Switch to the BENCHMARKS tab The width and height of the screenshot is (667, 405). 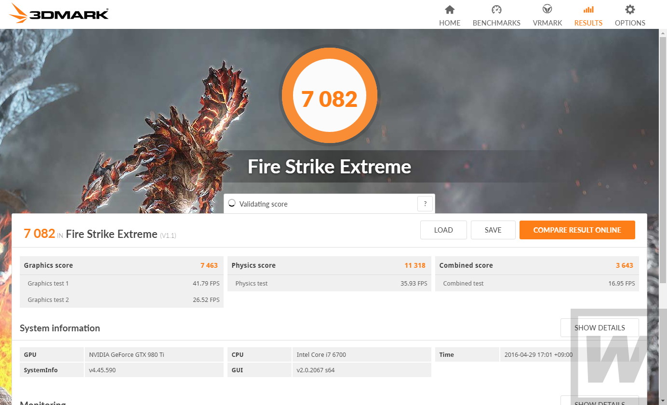[x=496, y=15]
